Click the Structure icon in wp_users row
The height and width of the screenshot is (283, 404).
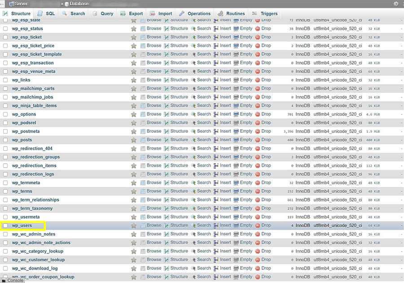pyautogui.click(x=167, y=226)
